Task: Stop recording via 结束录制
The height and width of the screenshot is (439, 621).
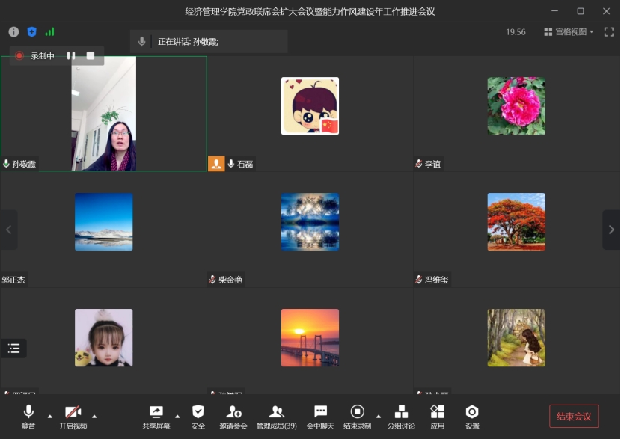Action: (x=357, y=415)
